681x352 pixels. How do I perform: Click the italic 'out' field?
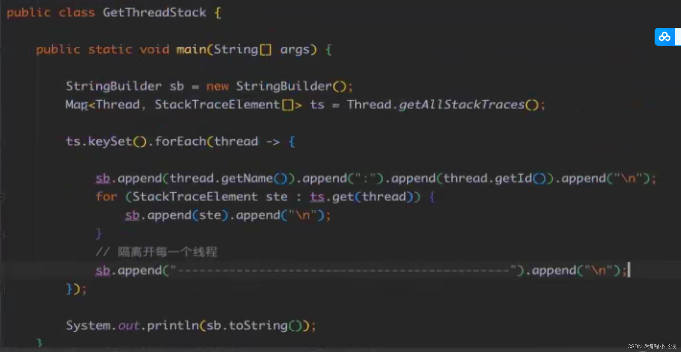129,326
